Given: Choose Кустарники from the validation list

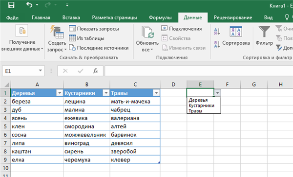Looking at the screenshot, I should pos(201,106).
